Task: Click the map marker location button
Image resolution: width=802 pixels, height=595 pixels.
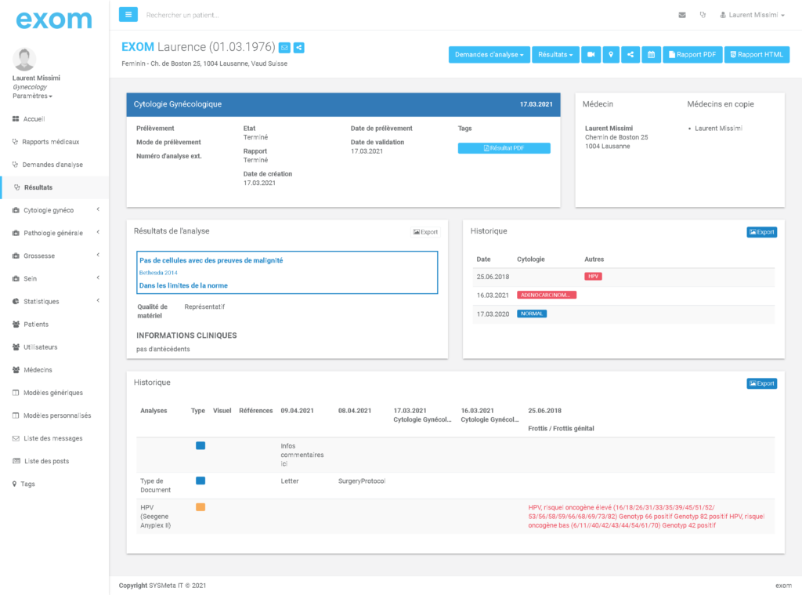Action: click(611, 55)
